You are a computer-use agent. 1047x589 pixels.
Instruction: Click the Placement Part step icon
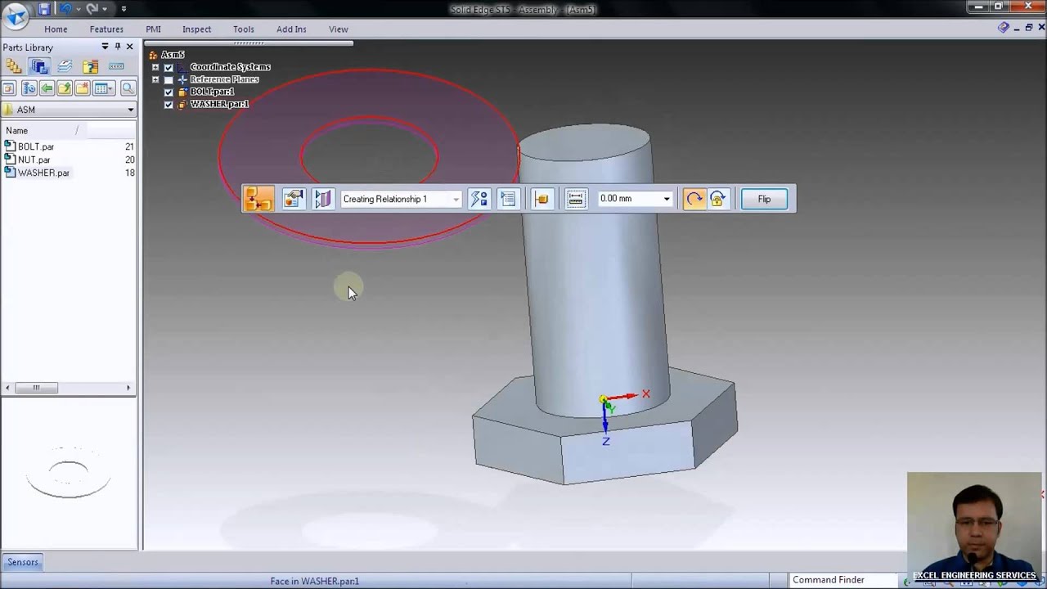point(541,199)
